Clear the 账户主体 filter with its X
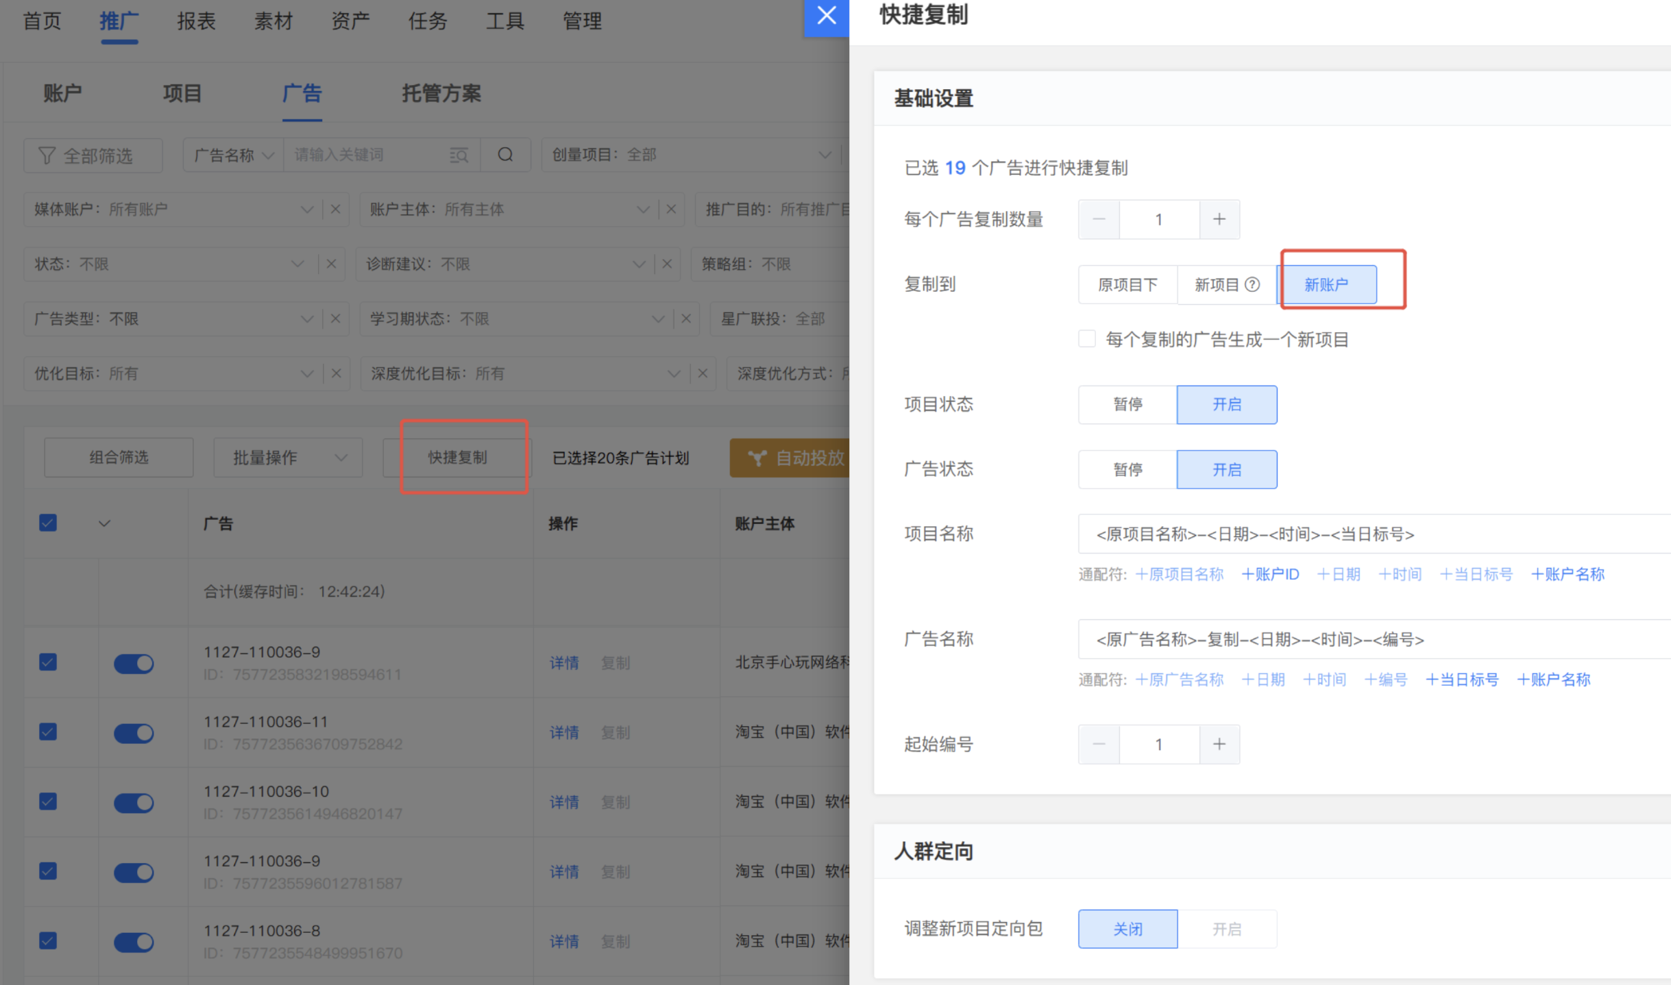The width and height of the screenshot is (1671, 985). pyautogui.click(x=671, y=209)
